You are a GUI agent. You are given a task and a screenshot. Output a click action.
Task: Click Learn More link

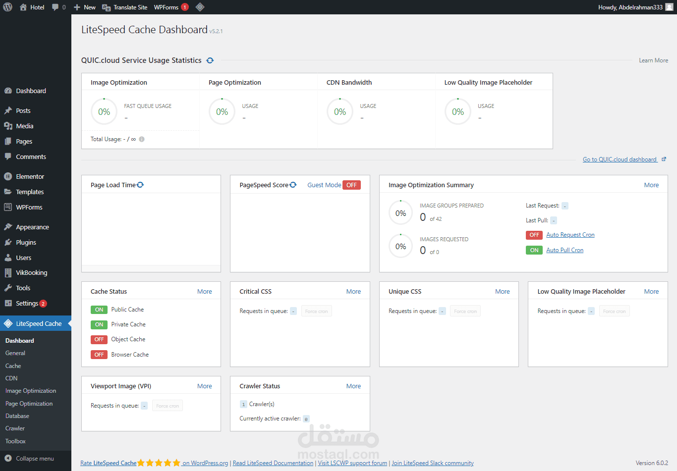pyautogui.click(x=653, y=60)
